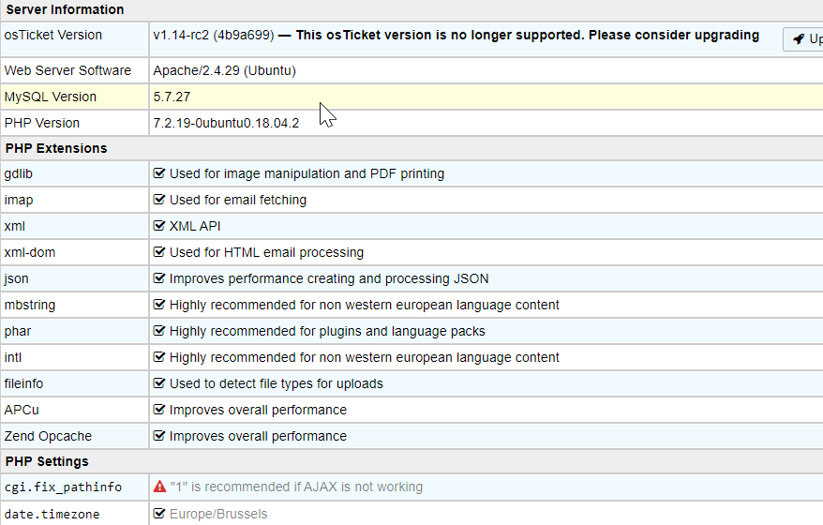Click the 'Used for HTML email processing' description
This screenshot has height=525, width=823.
(x=266, y=252)
